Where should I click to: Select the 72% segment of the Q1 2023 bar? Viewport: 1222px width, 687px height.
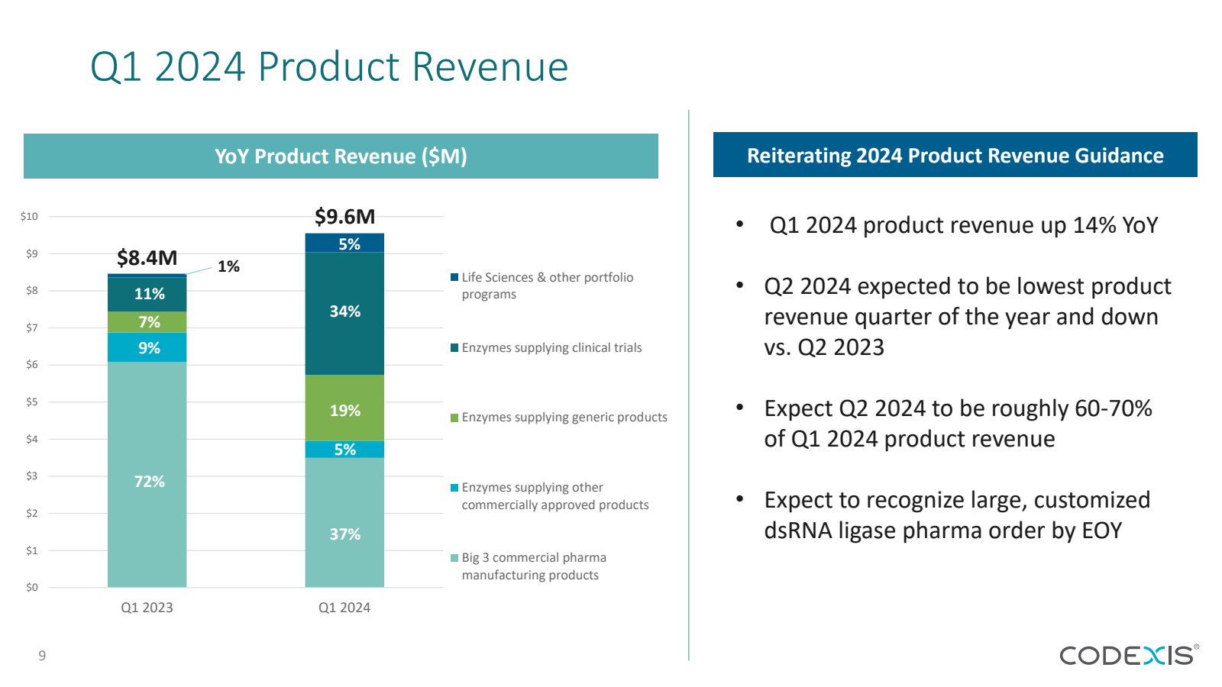pos(147,474)
